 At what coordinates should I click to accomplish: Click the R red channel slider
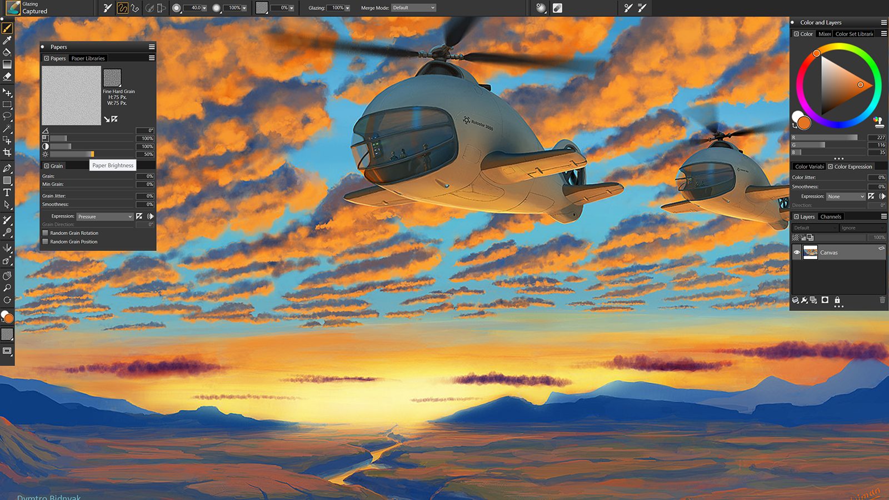(x=828, y=137)
